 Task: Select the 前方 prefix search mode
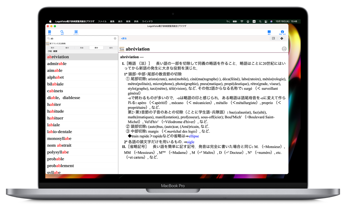(53, 48)
